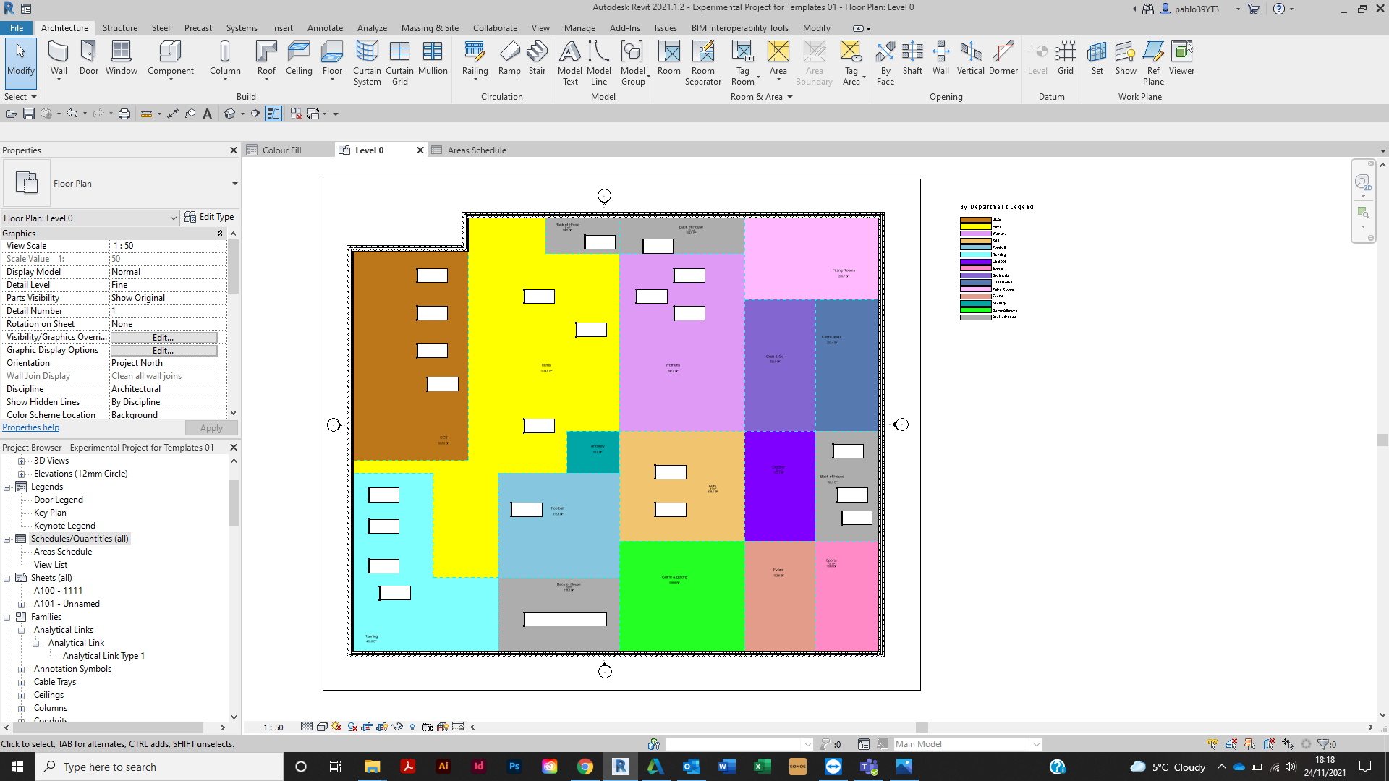1389x781 pixels.
Task: Click the yellow swatch in the legend
Action: [974, 226]
